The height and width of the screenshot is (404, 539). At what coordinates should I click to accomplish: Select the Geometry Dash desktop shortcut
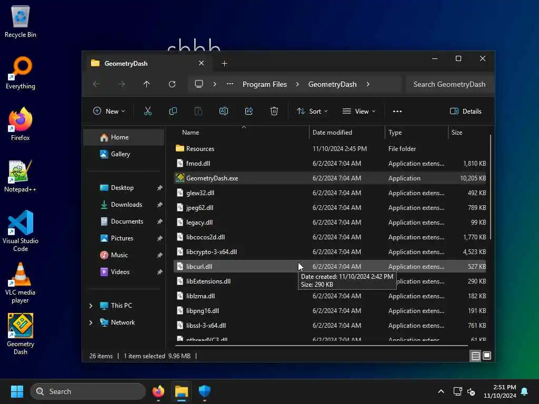(21, 334)
